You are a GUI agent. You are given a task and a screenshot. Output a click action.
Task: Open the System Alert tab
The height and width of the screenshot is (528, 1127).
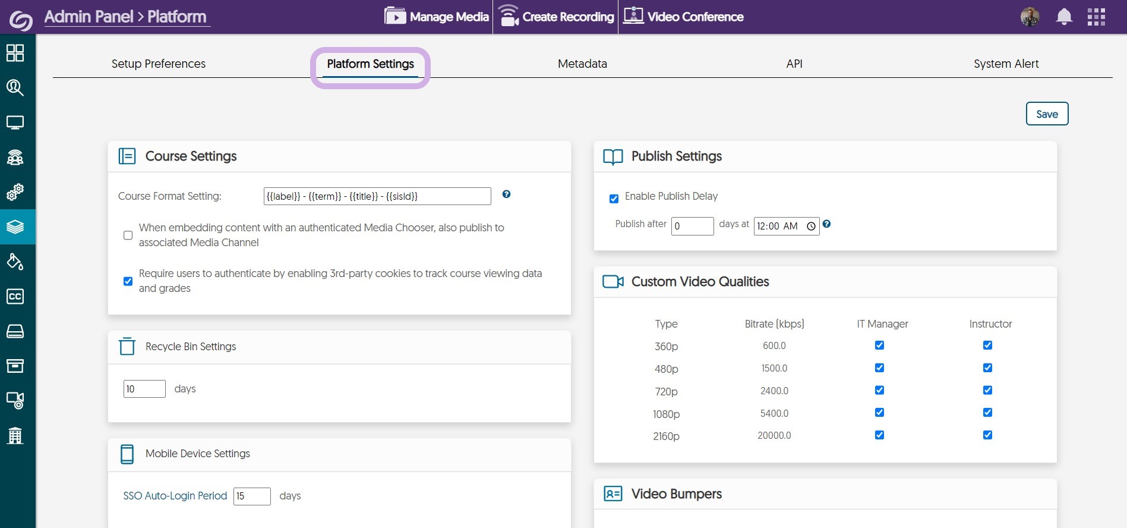[x=1006, y=64]
